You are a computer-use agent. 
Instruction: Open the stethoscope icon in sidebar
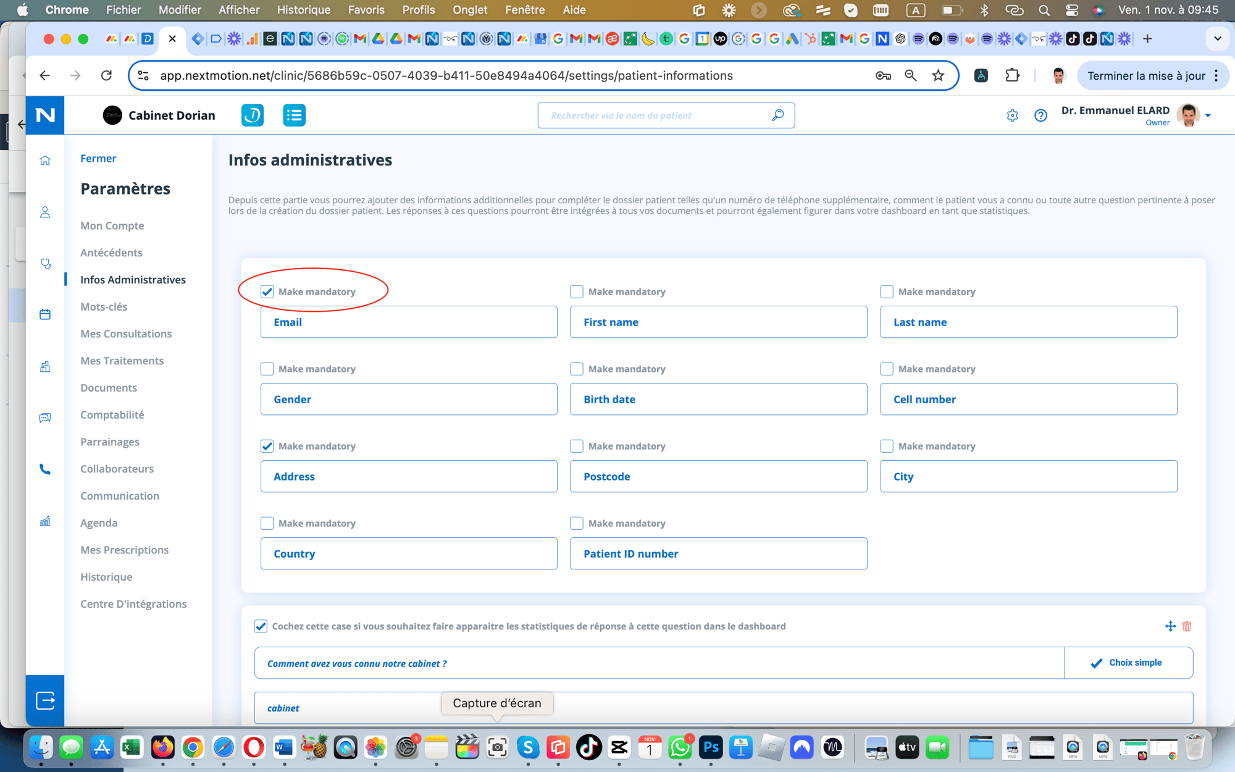point(45,264)
